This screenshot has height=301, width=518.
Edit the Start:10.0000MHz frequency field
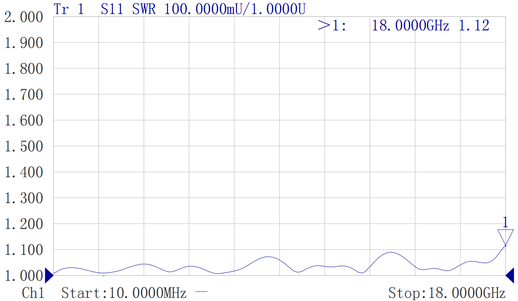tap(124, 293)
